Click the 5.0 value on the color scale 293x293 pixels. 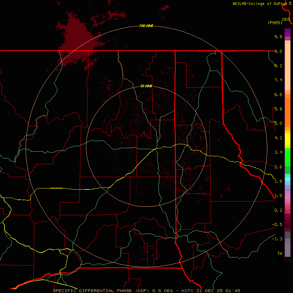pyautogui.click(x=278, y=123)
